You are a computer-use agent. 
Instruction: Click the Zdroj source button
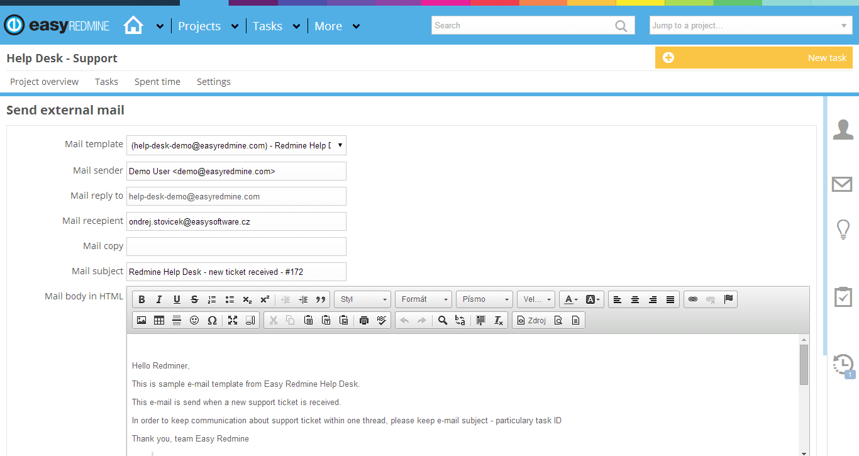(531, 320)
